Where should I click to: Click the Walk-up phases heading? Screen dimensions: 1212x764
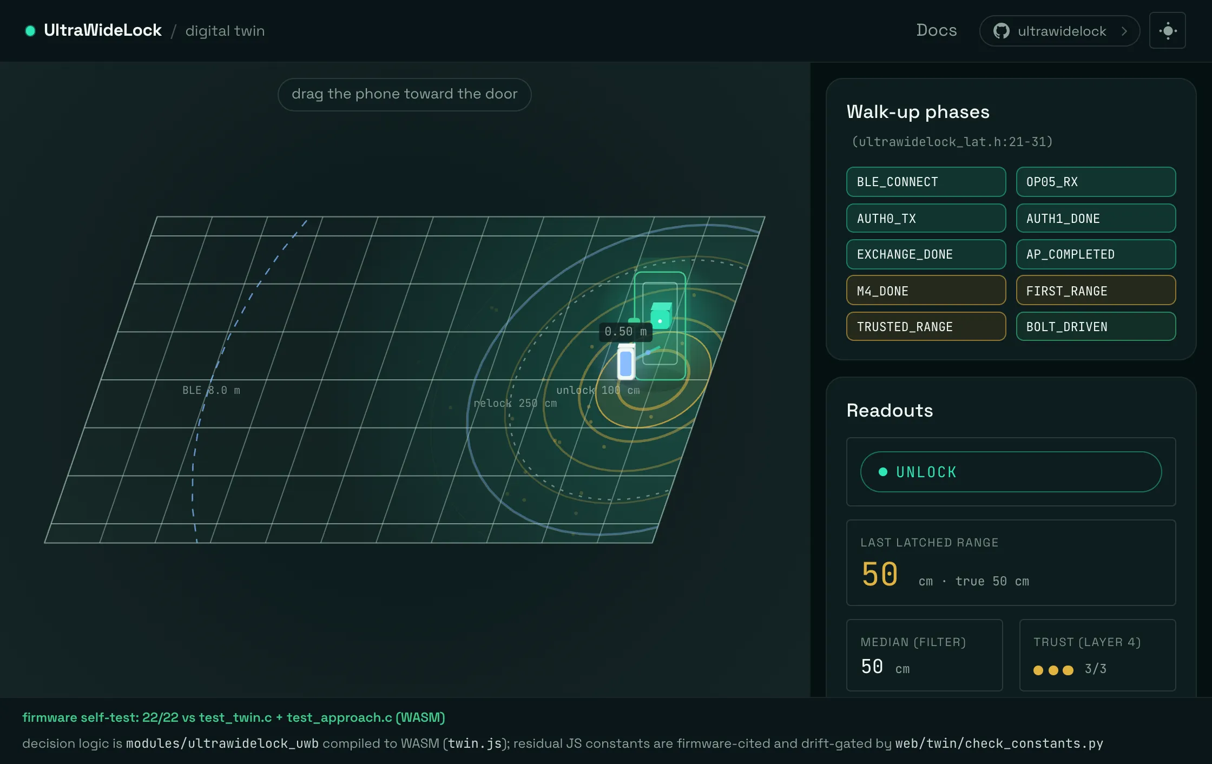918,112
